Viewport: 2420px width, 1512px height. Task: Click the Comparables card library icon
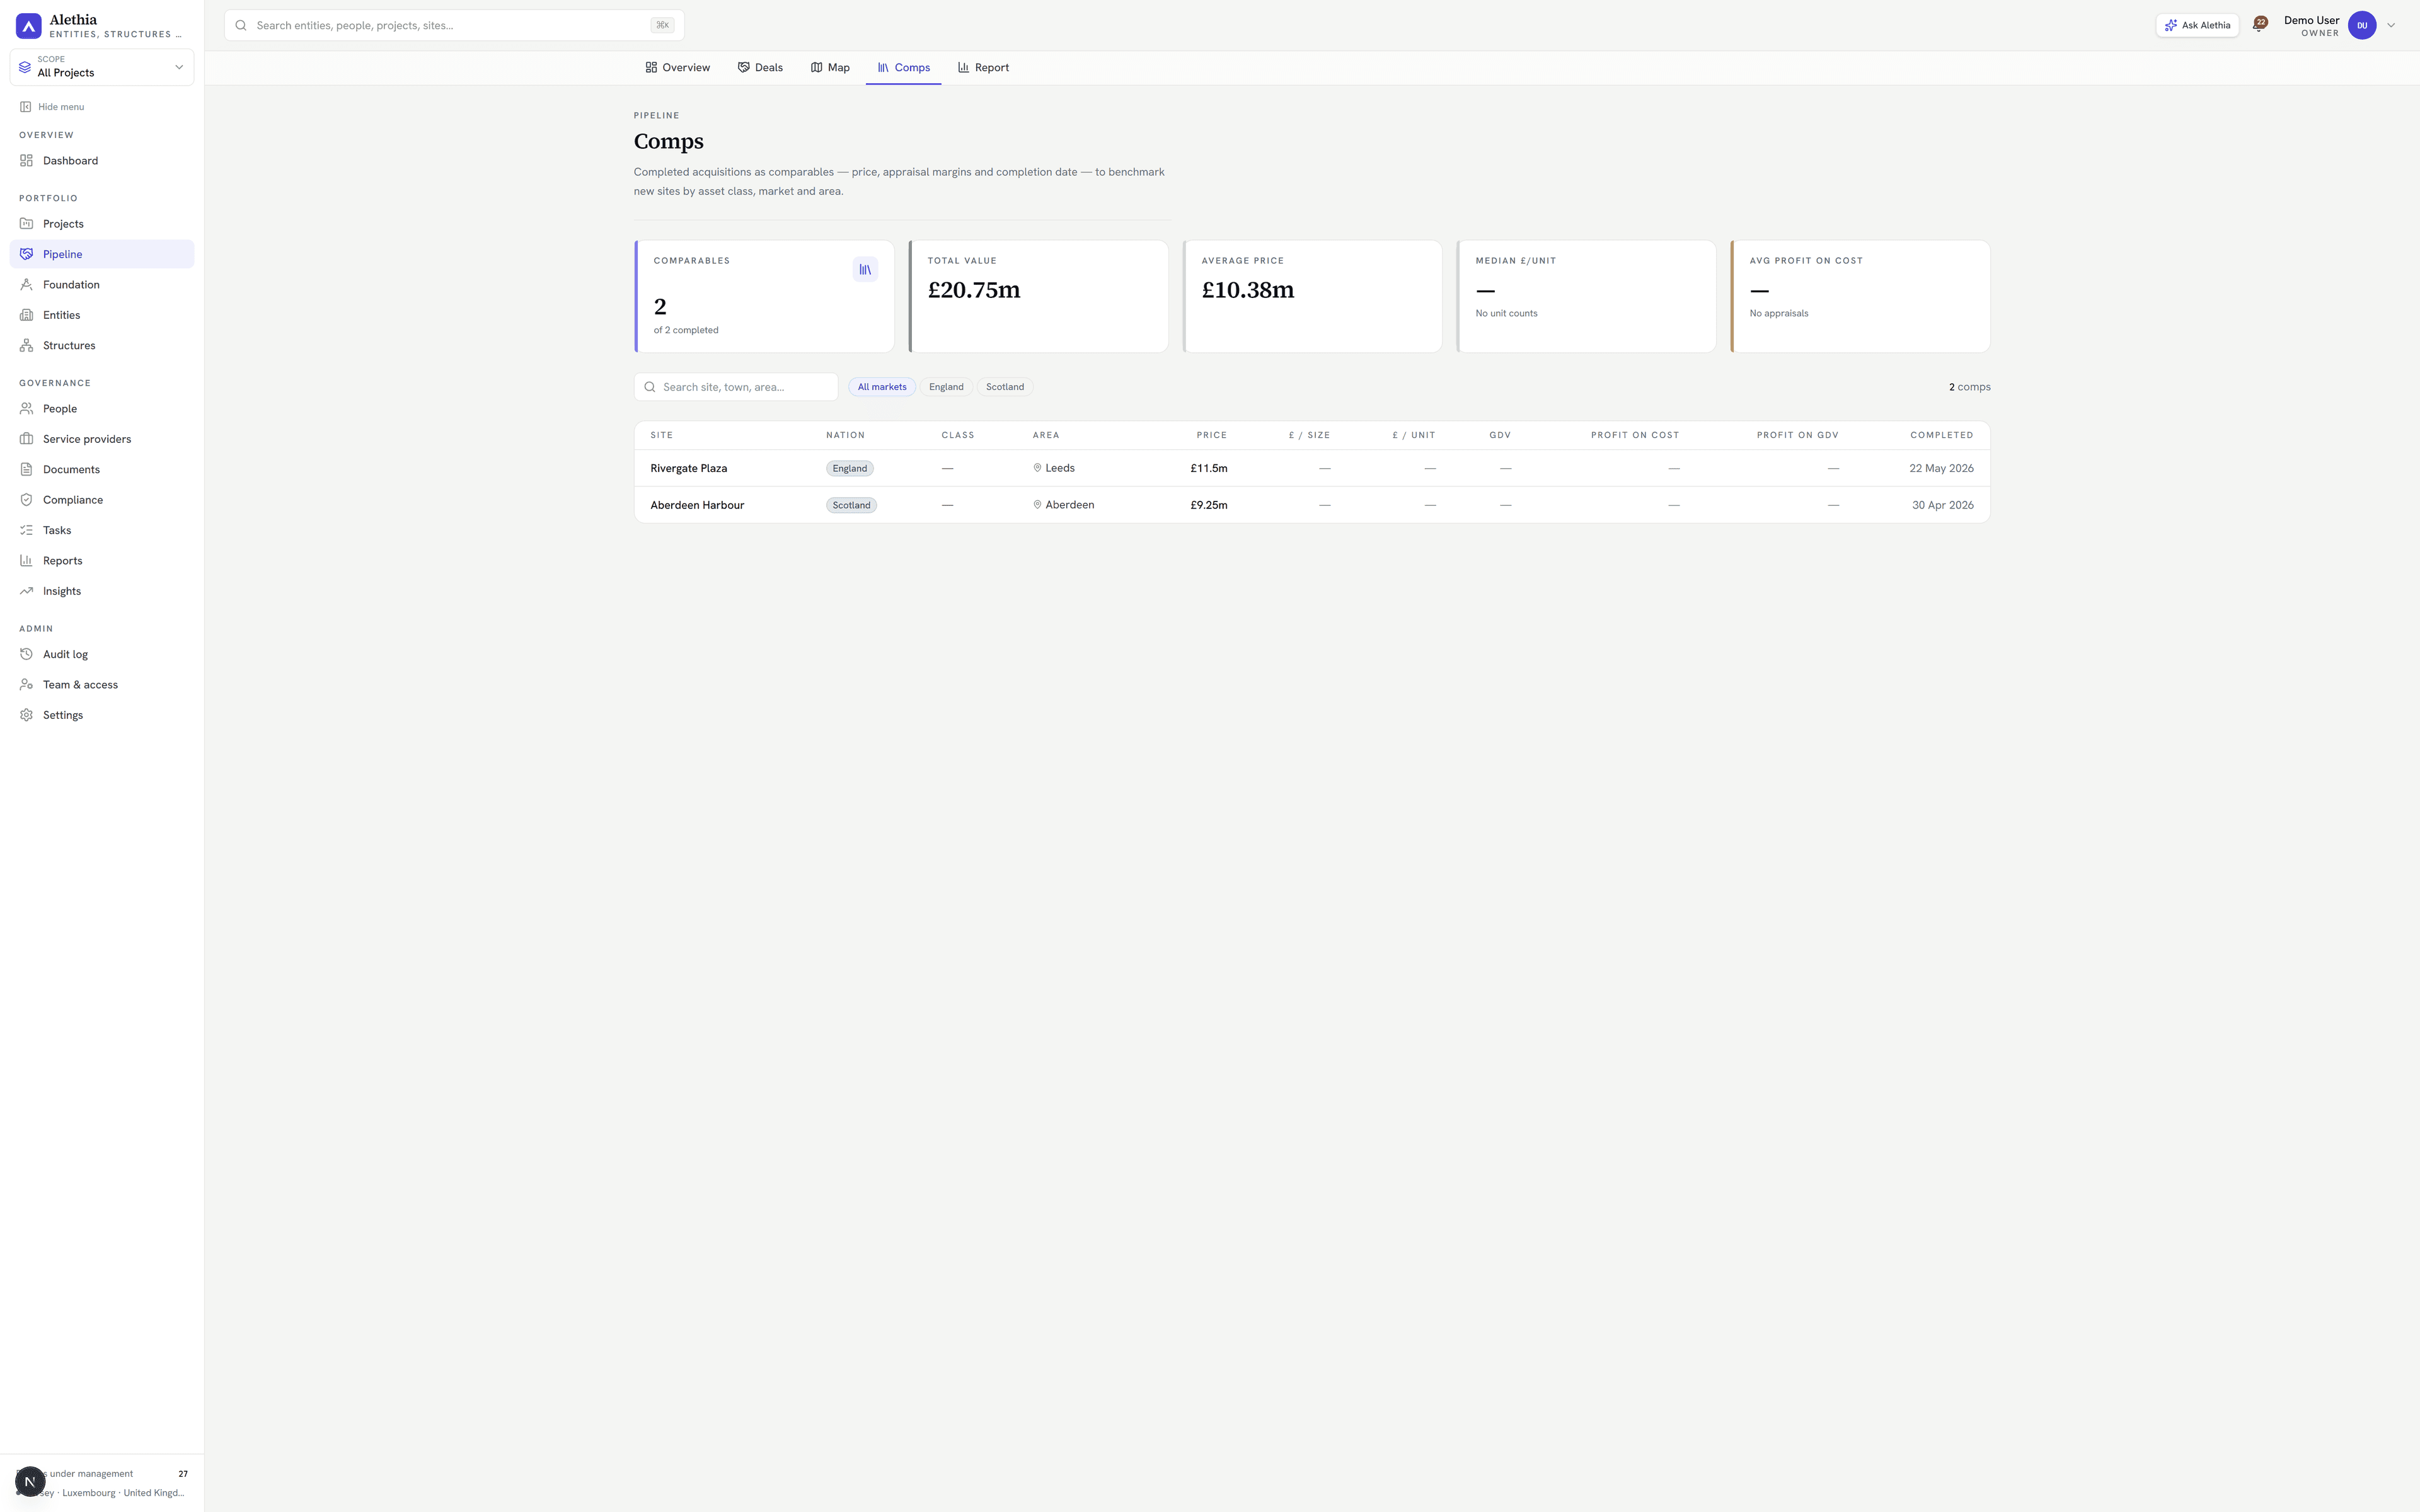pyautogui.click(x=865, y=269)
